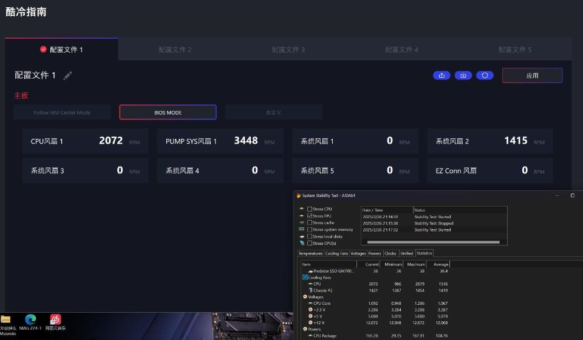Click the blue import profile icon button
Image resolution: width=583 pixels, height=340 pixels.
[463, 75]
